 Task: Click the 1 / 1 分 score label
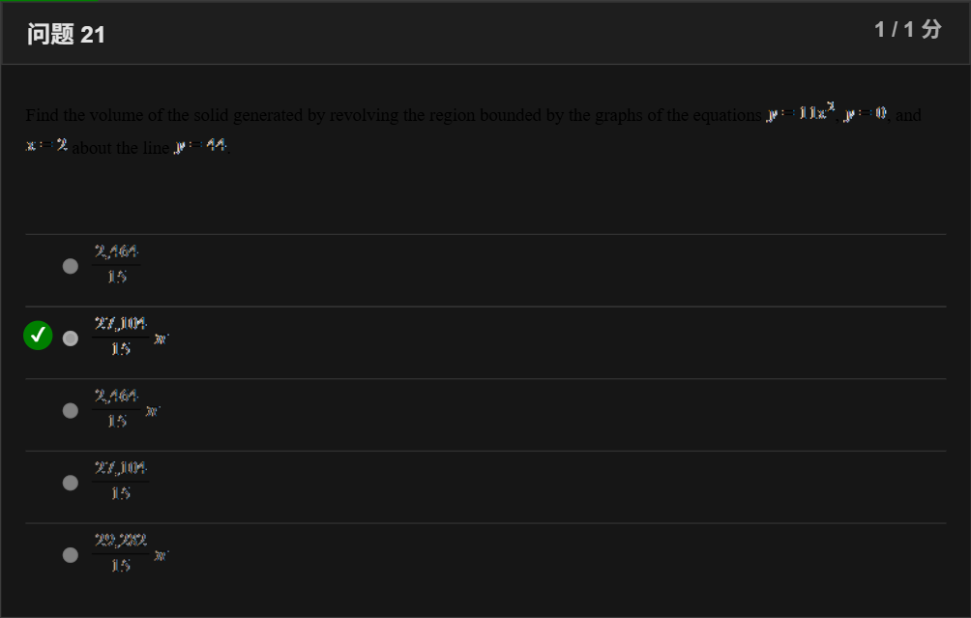coord(908,29)
